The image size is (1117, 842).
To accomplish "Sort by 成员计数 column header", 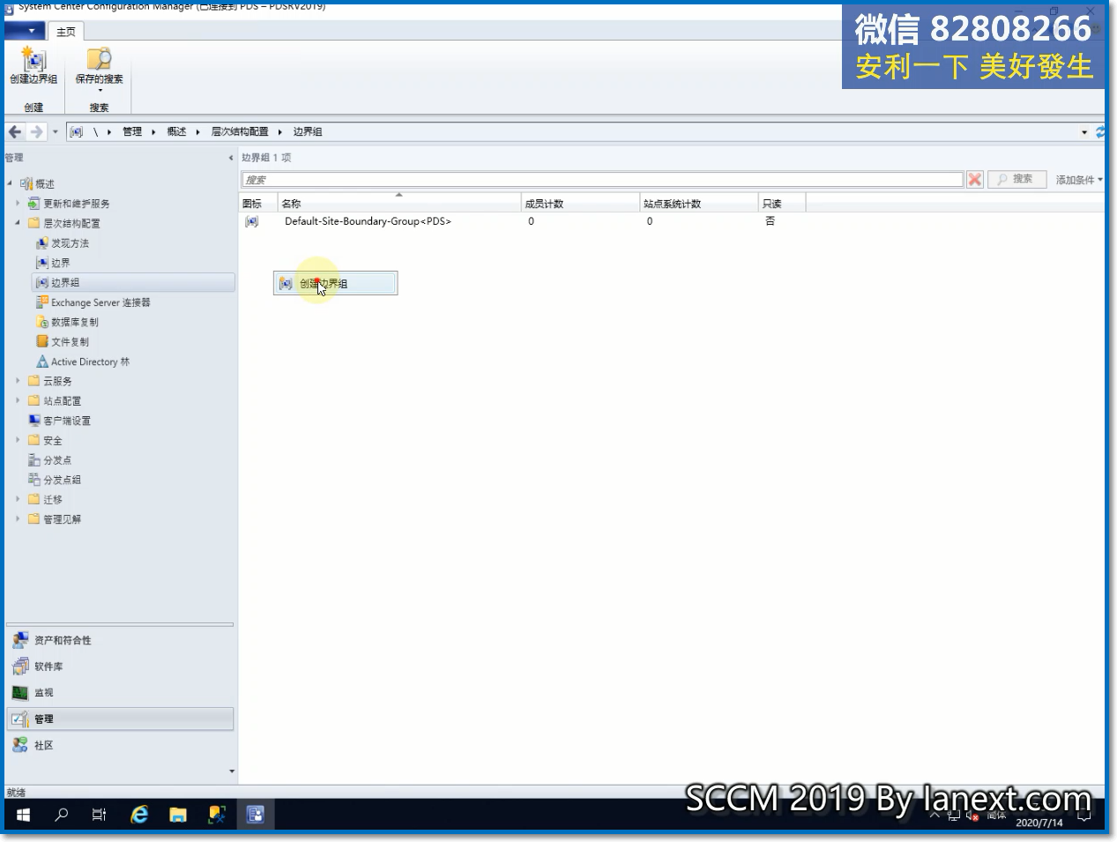I will (580, 203).
